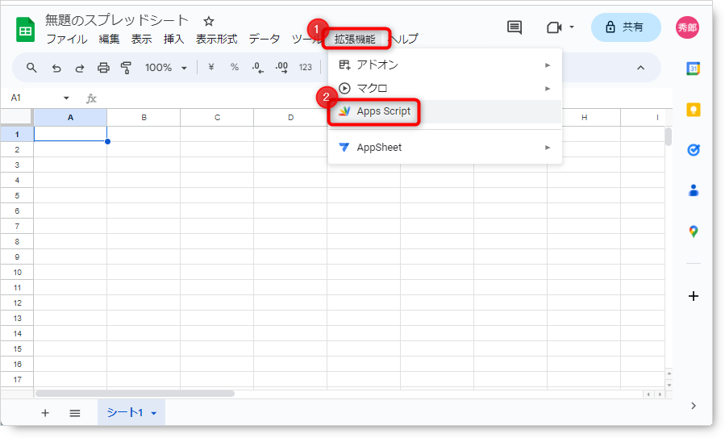Open comment history icon
The image size is (725, 438).
point(515,27)
